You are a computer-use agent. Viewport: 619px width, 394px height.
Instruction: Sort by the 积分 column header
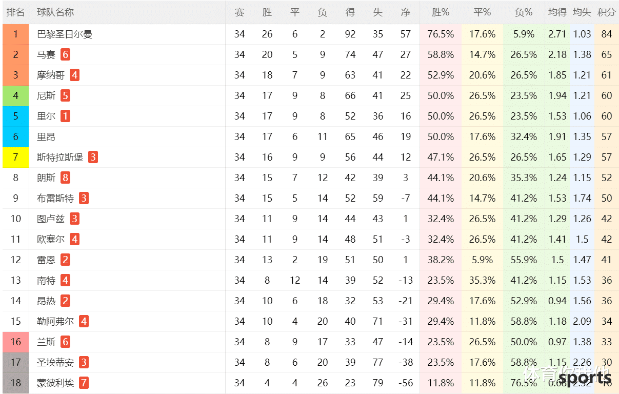pos(607,12)
